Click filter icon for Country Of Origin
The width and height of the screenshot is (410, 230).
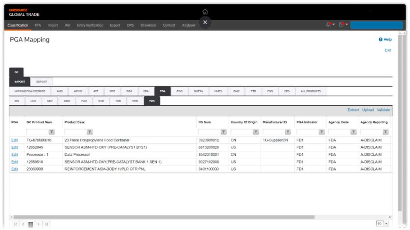coord(256,132)
